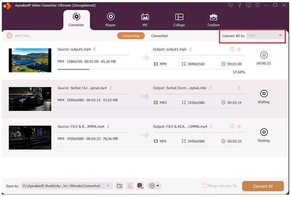
Task: Rename output1.mp4 using the pencil icon
Action: pyautogui.click(x=190, y=49)
